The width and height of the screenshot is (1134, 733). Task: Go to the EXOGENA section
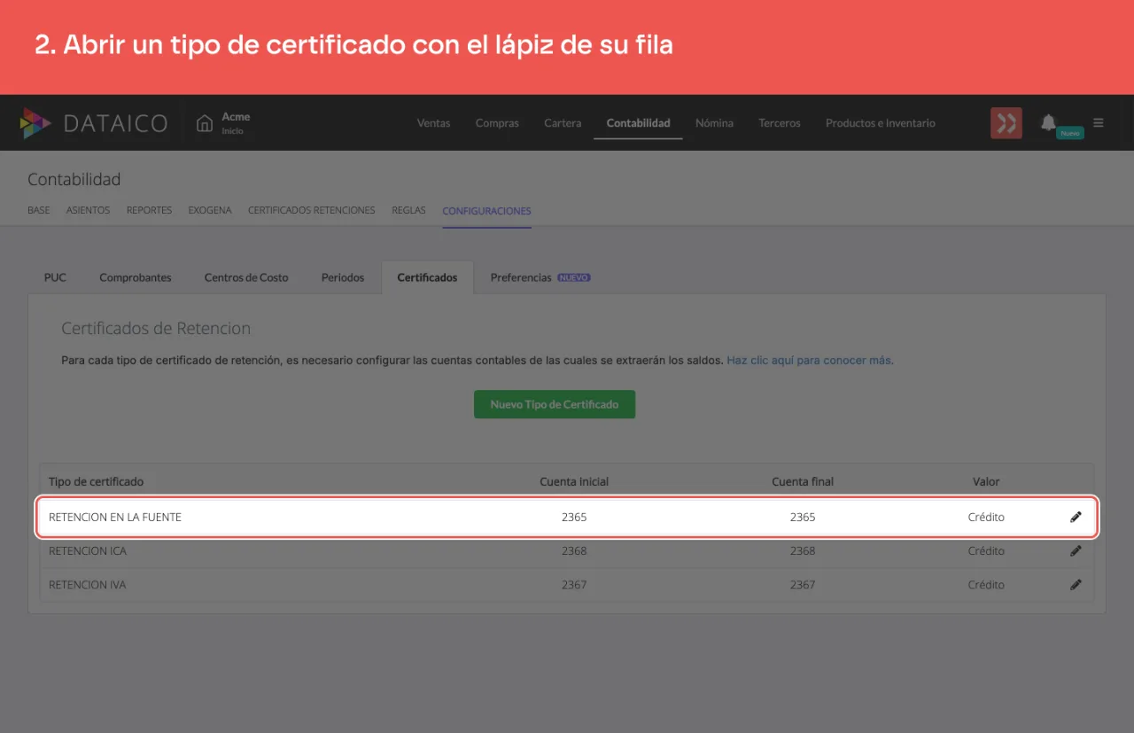[210, 211]
